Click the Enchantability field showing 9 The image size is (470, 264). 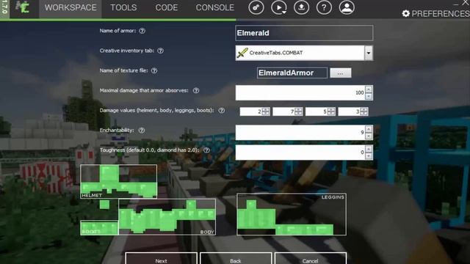coord(300,133)
